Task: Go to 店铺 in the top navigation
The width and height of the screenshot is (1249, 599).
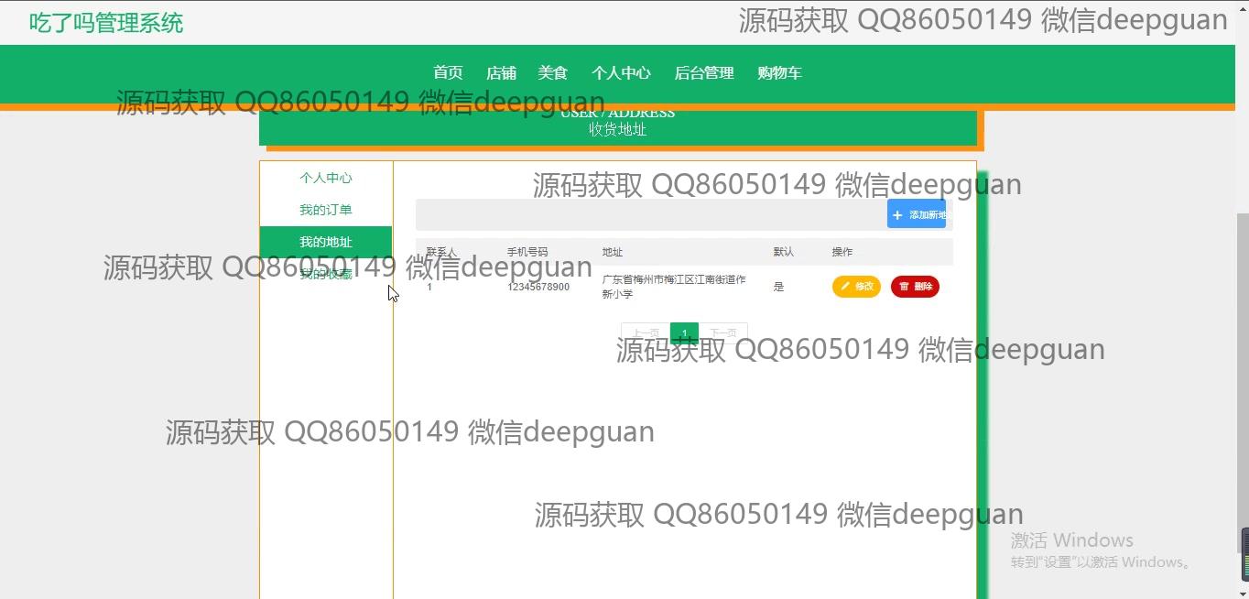Action: coord(501,73)
